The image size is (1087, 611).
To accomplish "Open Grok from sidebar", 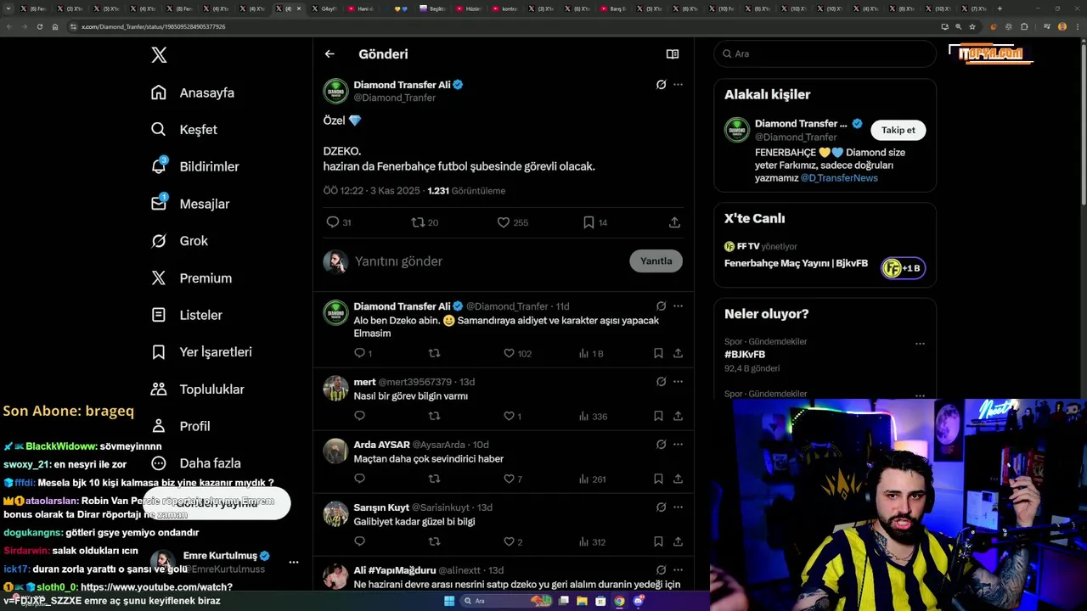I will pos(178,241).
